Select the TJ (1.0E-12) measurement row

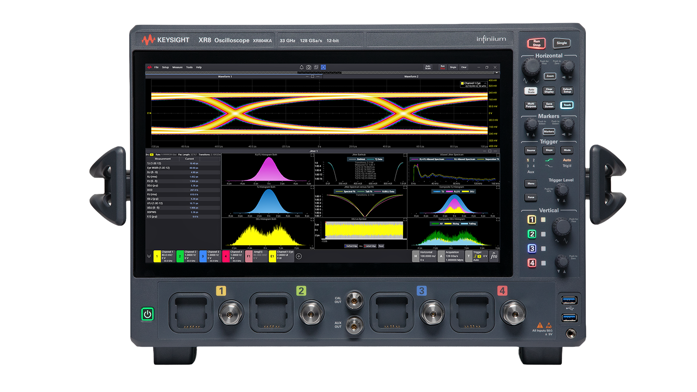click(183, 163)
